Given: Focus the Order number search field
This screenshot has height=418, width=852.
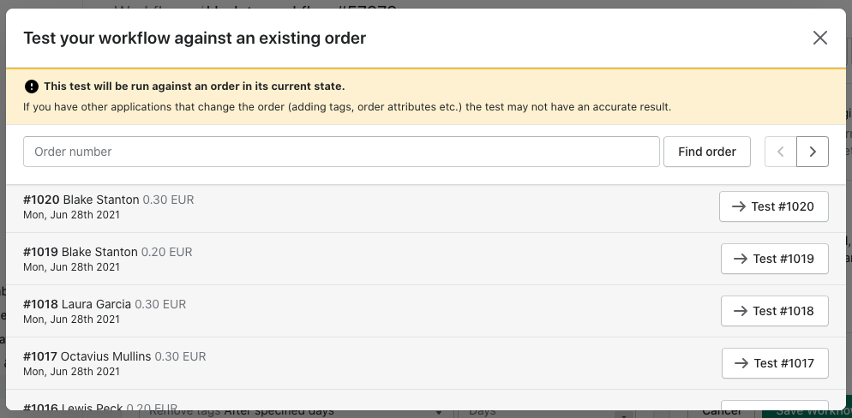Looking at the screenshot, I should coord(341,152).
